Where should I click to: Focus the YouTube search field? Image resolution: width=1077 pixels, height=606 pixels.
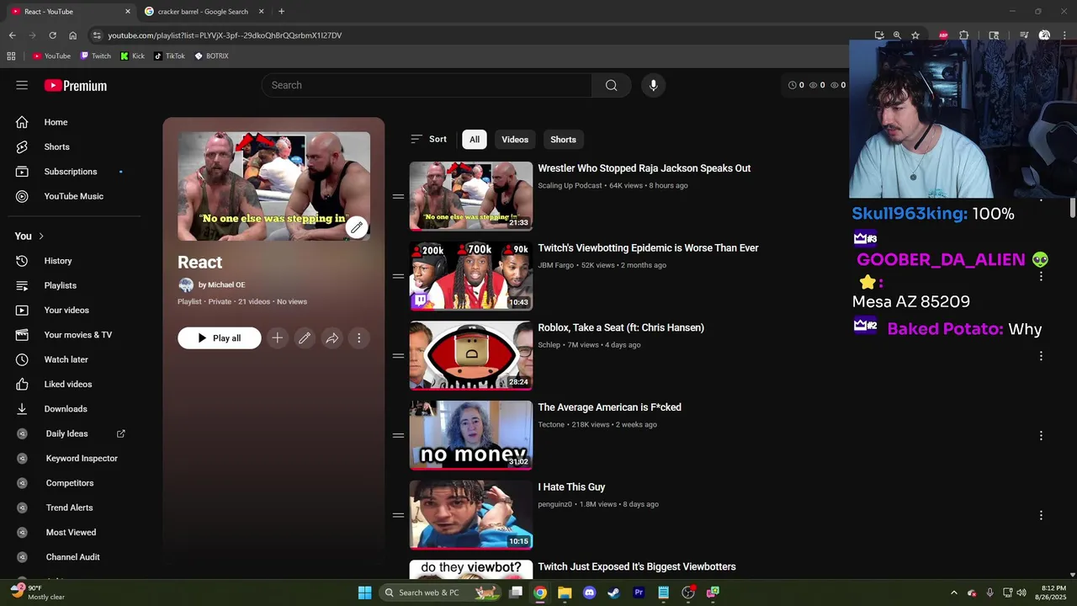point(427,85)
